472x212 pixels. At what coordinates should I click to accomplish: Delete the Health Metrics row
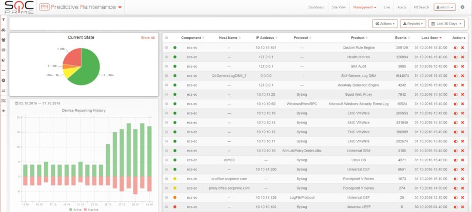click(462, 57)
